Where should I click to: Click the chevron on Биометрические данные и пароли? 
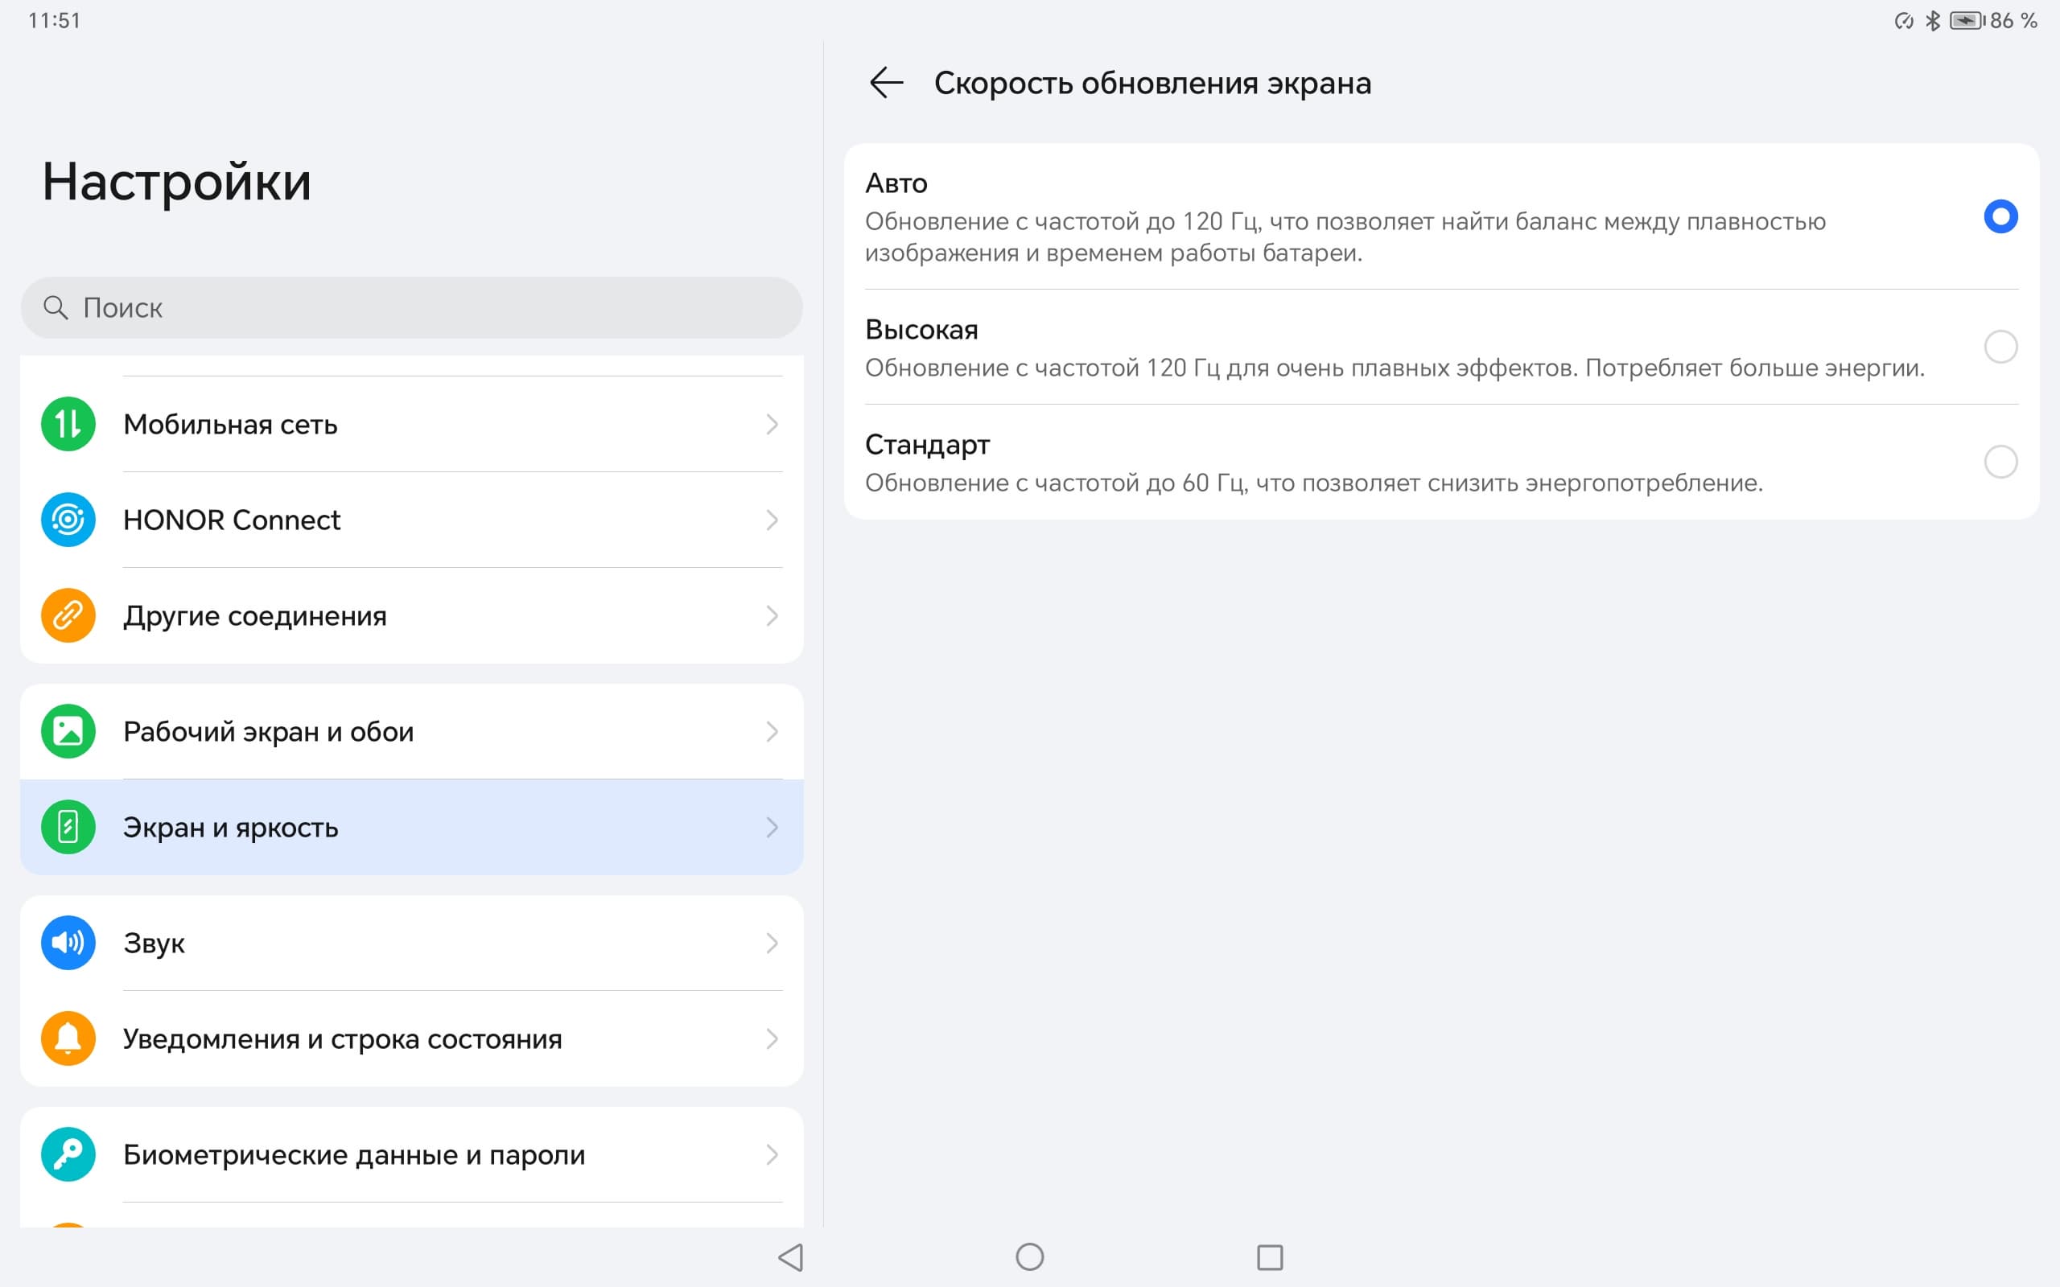[771, 1154]
